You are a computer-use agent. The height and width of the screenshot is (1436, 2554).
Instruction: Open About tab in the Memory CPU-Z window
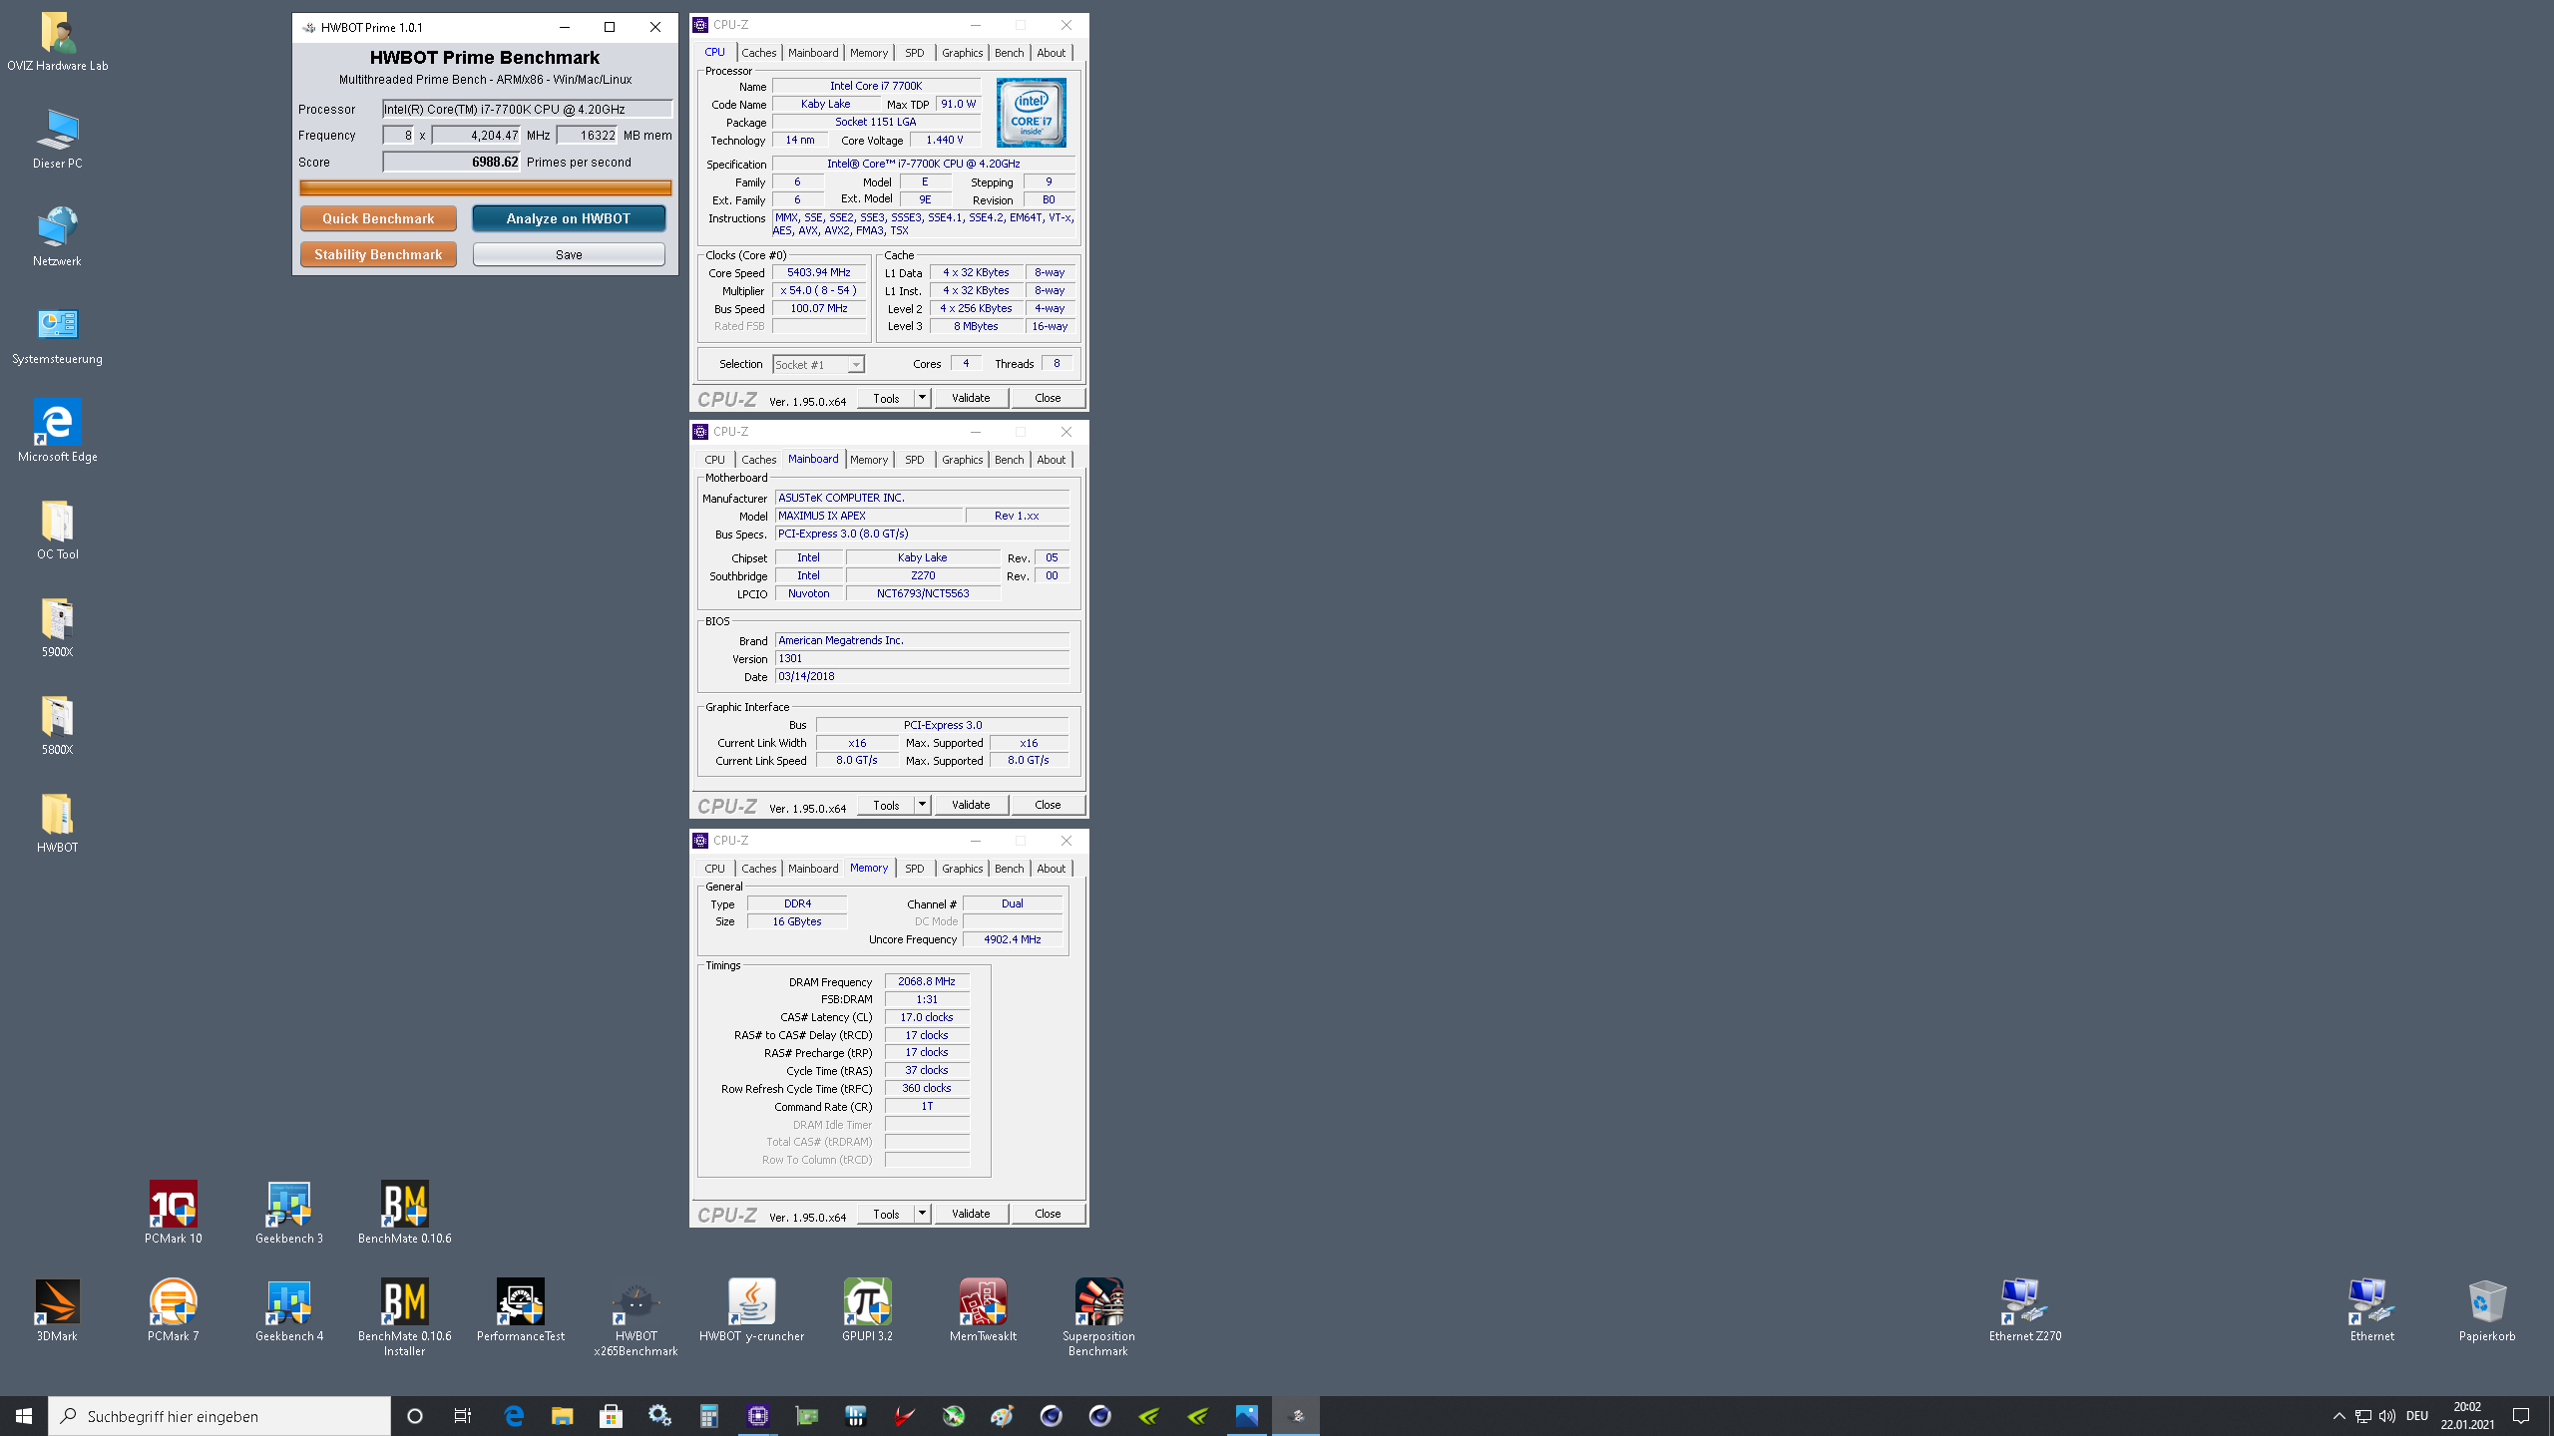pyautogui.click(x=1051, y=869)
